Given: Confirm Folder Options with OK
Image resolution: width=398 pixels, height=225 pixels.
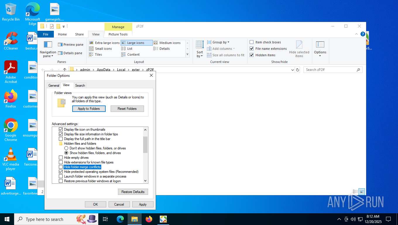Looking at the screenshot, I should point(95,204).
